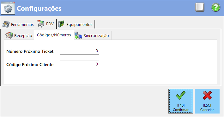
Task: Click the Equipamentos circuit board icon
Action: (61, 24)
